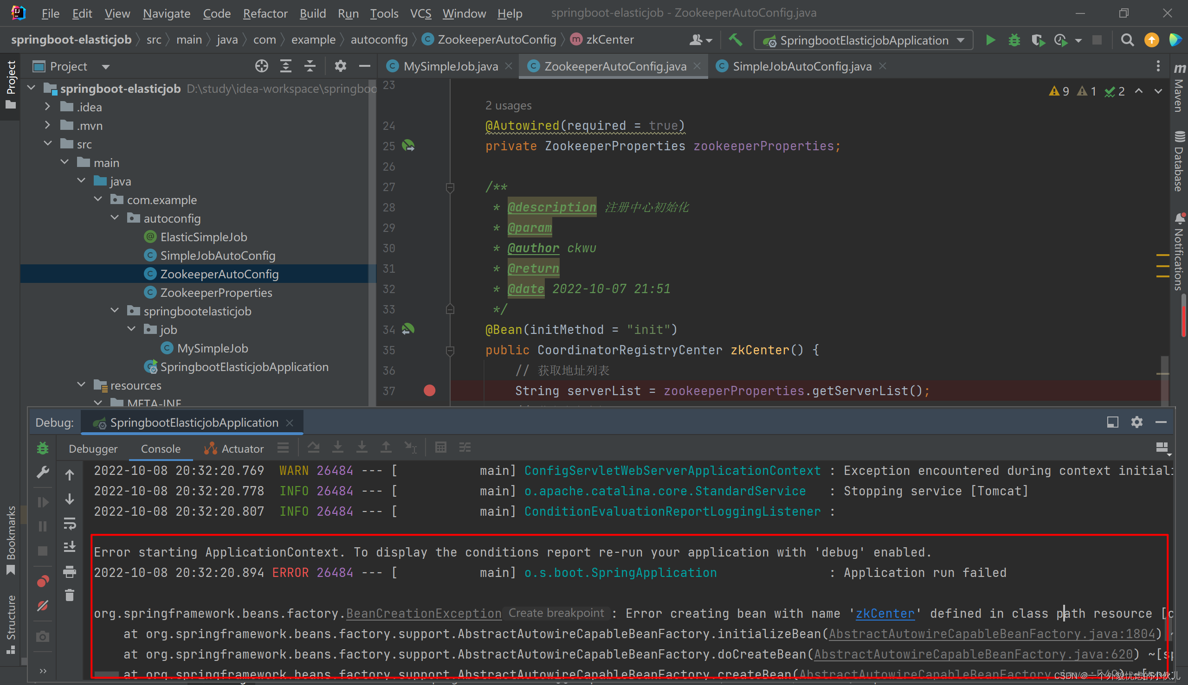Resume program icon in Debug sidebar

pyautogui.click(x=42, y=502)
